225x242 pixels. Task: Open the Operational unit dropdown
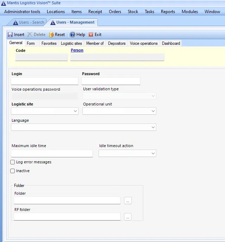pos(153,111)
